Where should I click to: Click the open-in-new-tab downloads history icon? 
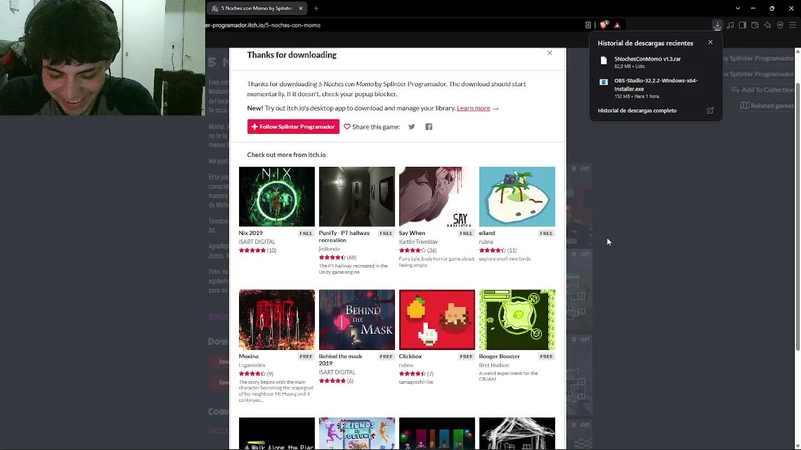[710, 111]
